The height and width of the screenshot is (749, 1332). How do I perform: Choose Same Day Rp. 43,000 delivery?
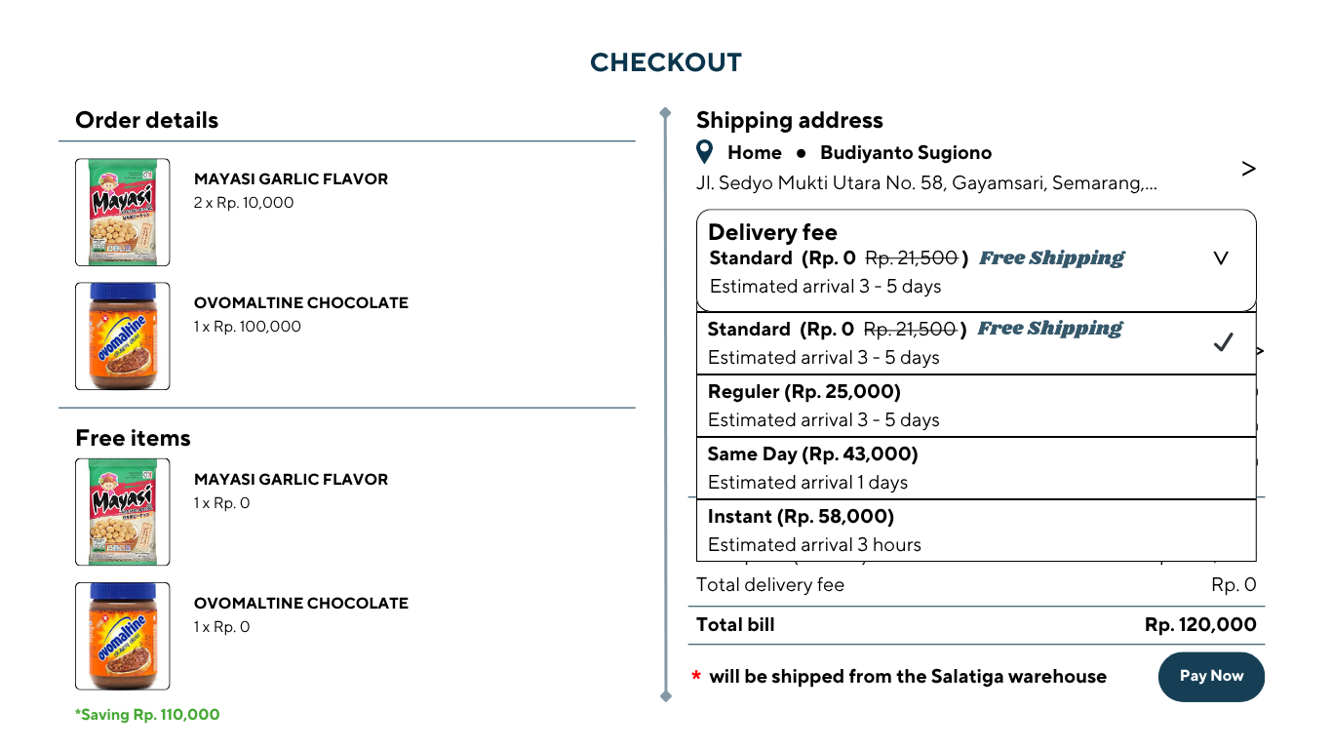click(975, 468)
